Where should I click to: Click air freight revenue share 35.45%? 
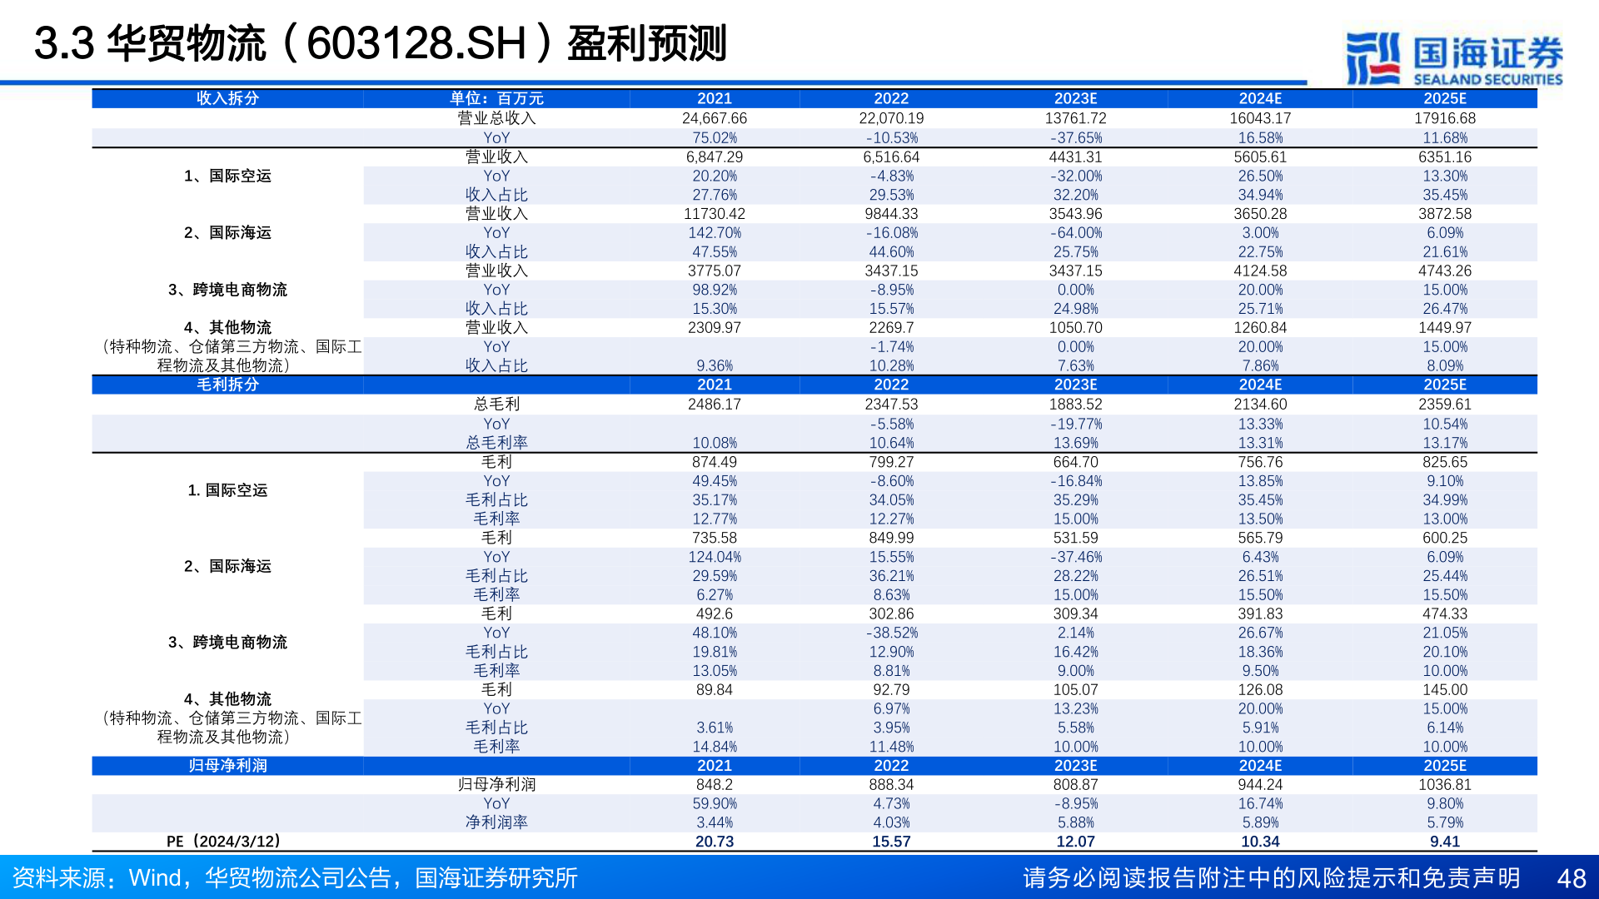click(x=1445, y=195)
